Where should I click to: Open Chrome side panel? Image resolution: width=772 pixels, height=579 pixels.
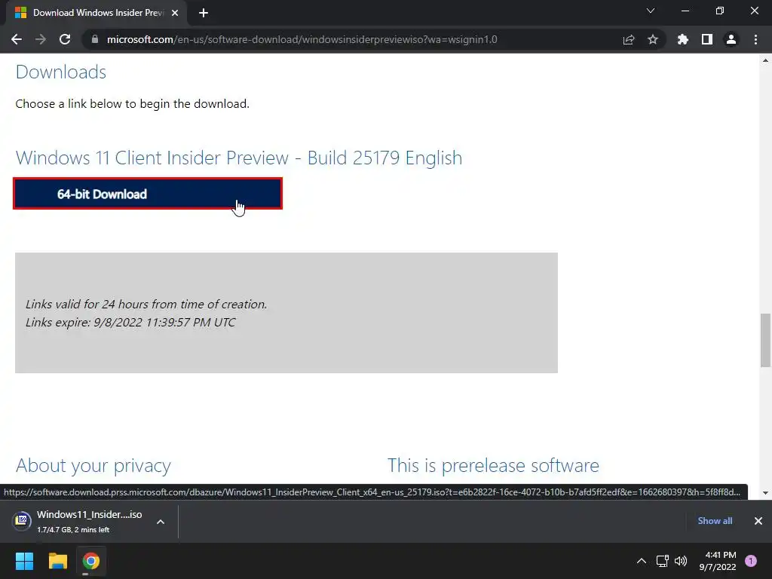tap(707, 39)
